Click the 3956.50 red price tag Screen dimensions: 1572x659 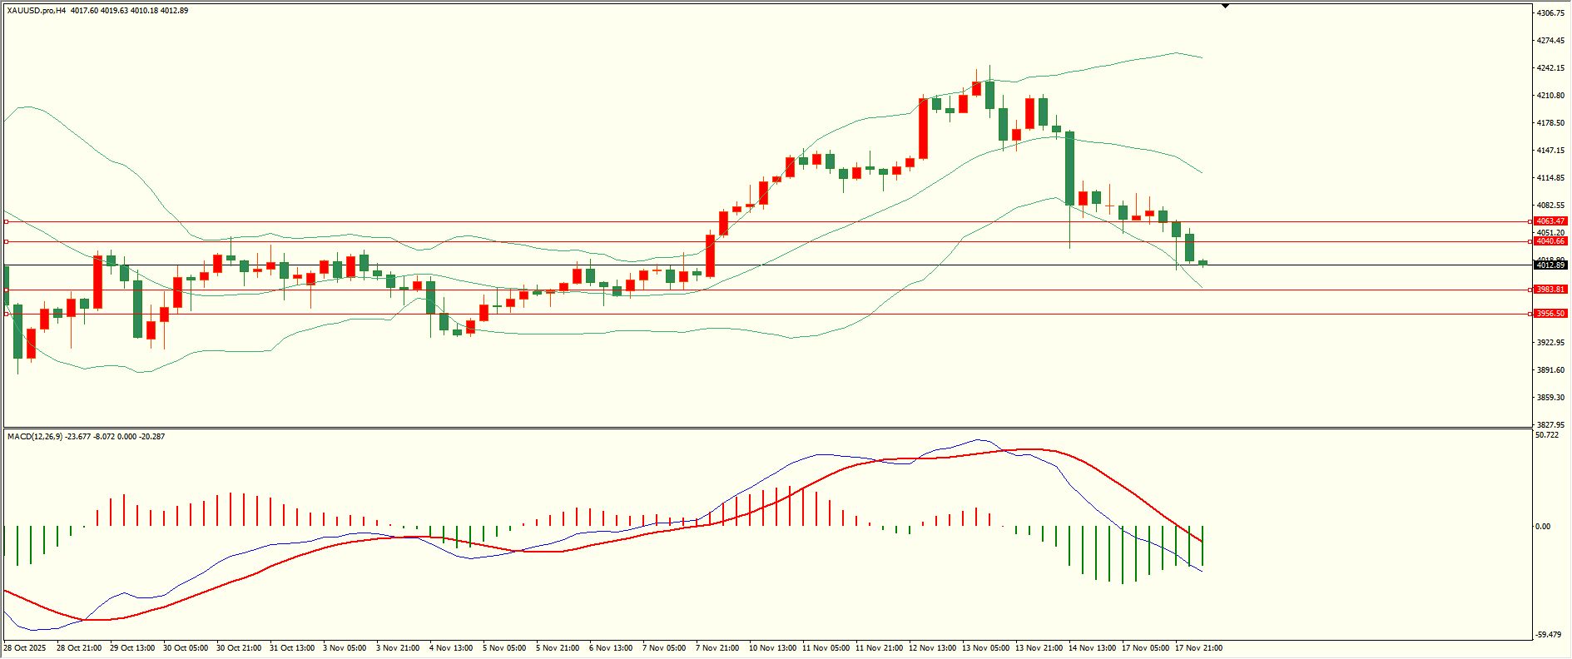pos(1550,314)
